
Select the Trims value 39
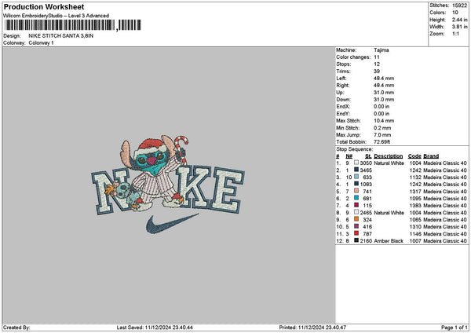tap(377, 71)
